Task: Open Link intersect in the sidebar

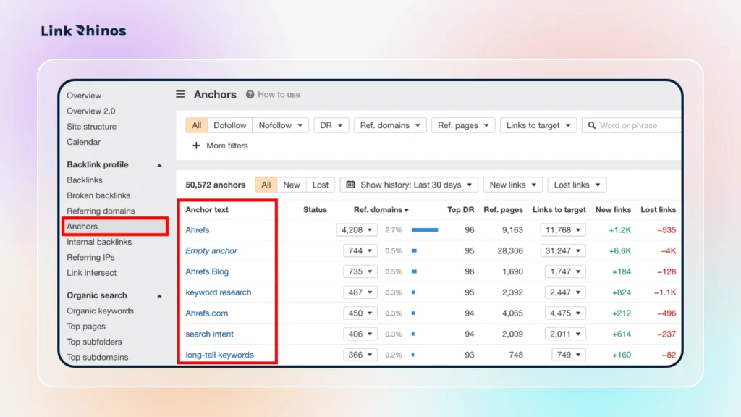Action: click(x=91, y=273)
